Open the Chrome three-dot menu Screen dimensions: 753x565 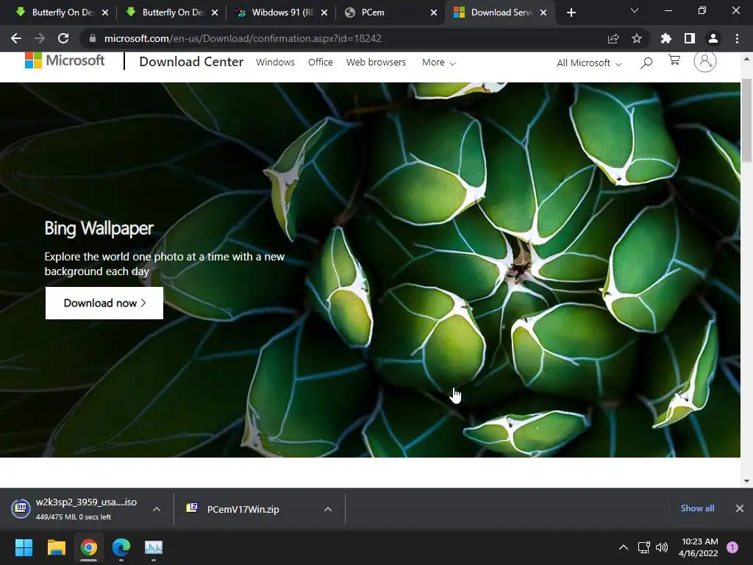[737, 38]
